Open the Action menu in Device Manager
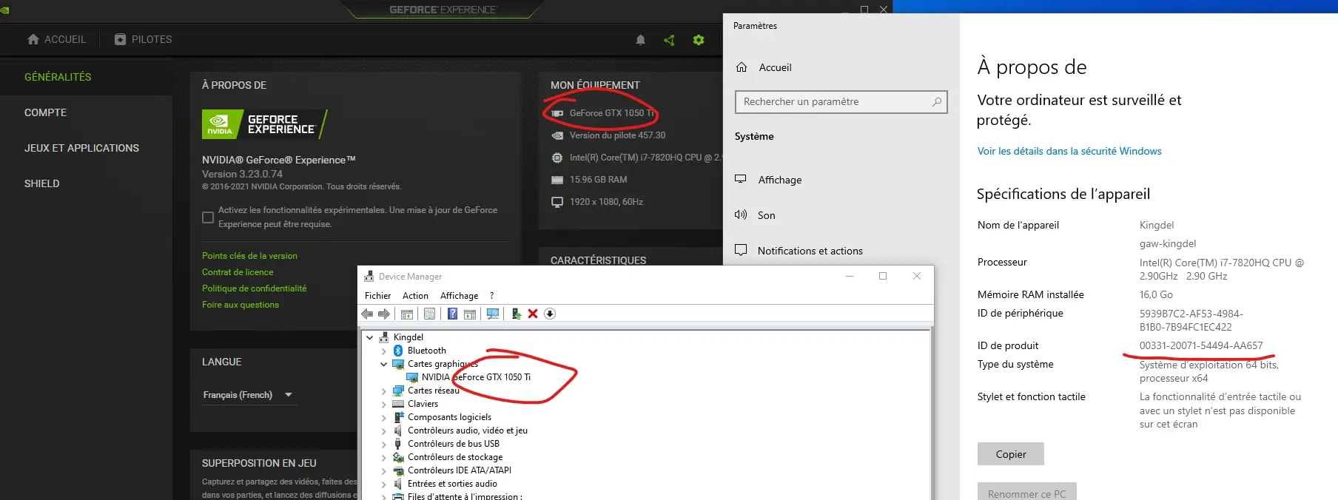1338x500 pixels. (415, 296)
